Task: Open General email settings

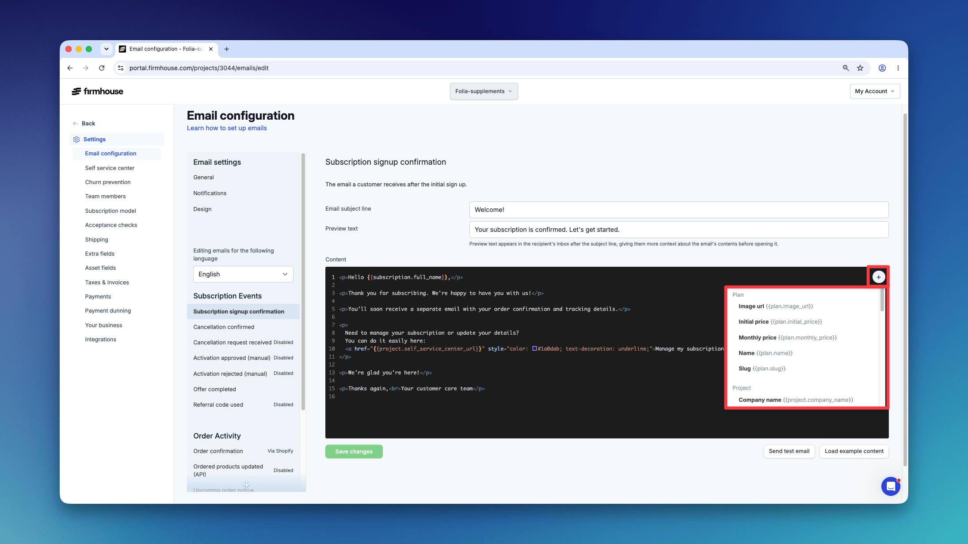Action: 203,178
